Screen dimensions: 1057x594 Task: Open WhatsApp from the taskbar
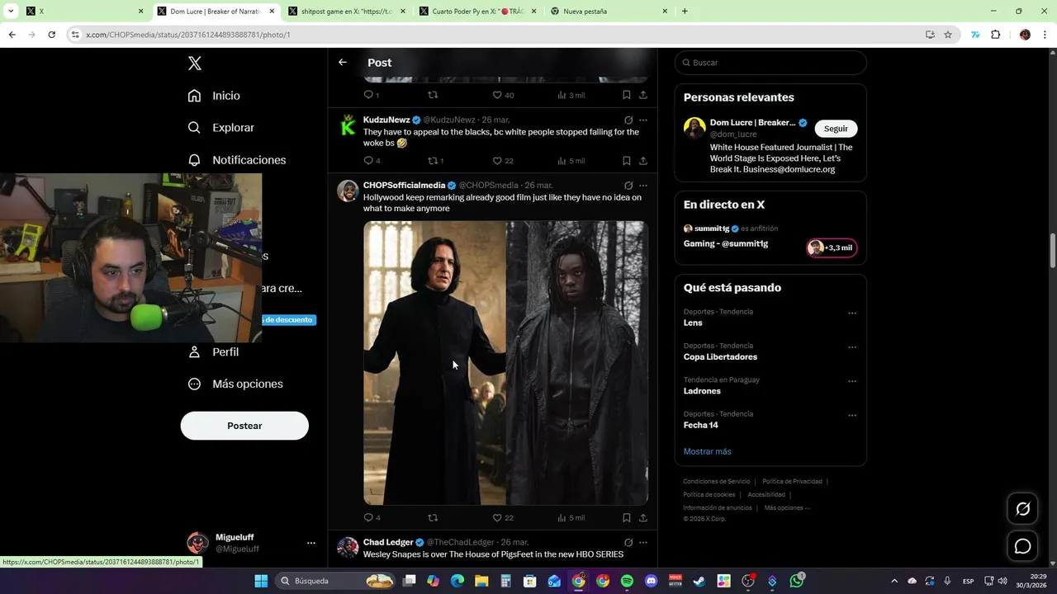[x=796, y=581]
